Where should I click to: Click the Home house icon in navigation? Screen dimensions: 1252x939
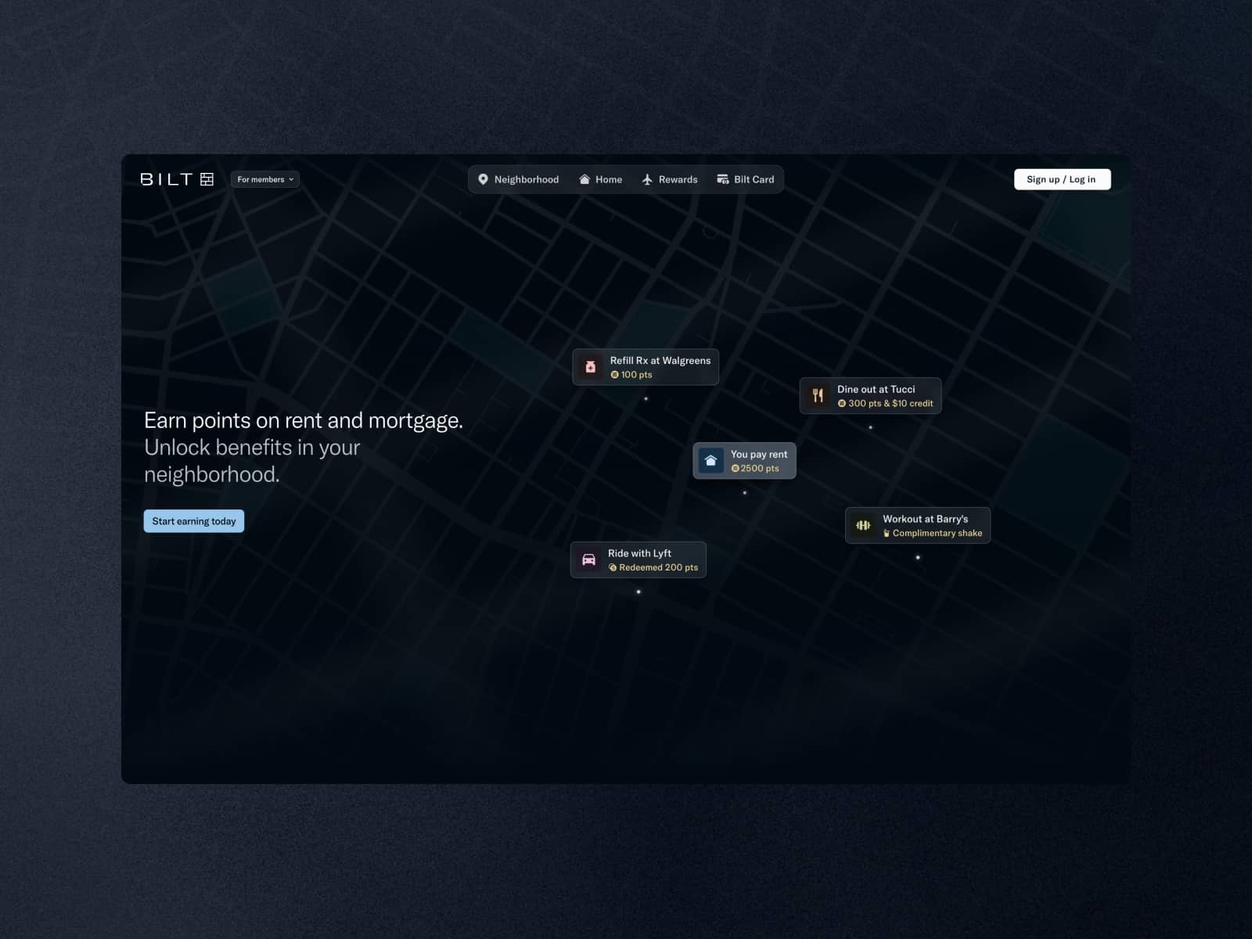[585, 179]
